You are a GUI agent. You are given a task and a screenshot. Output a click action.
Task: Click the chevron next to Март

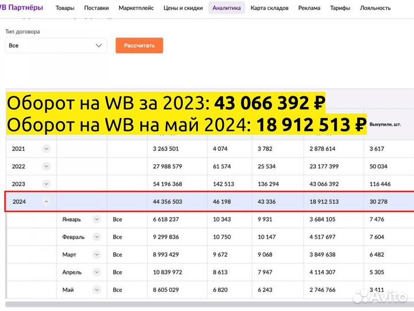97,254
